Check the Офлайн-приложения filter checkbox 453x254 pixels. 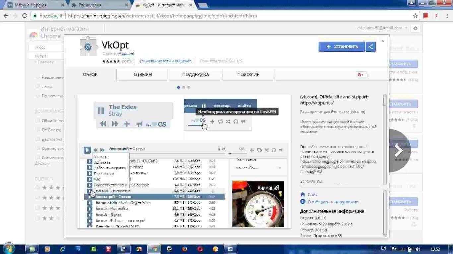tap(37, 121)
